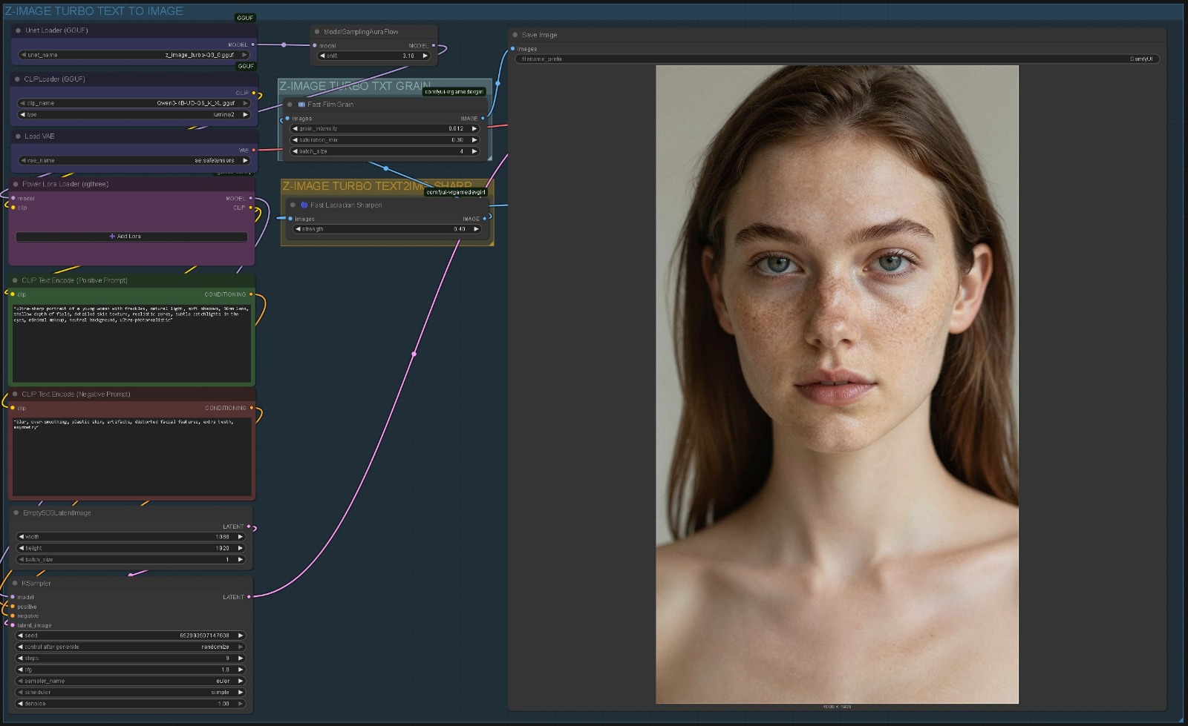Click the plus icon on Add Lora

[x=112, y=237]
